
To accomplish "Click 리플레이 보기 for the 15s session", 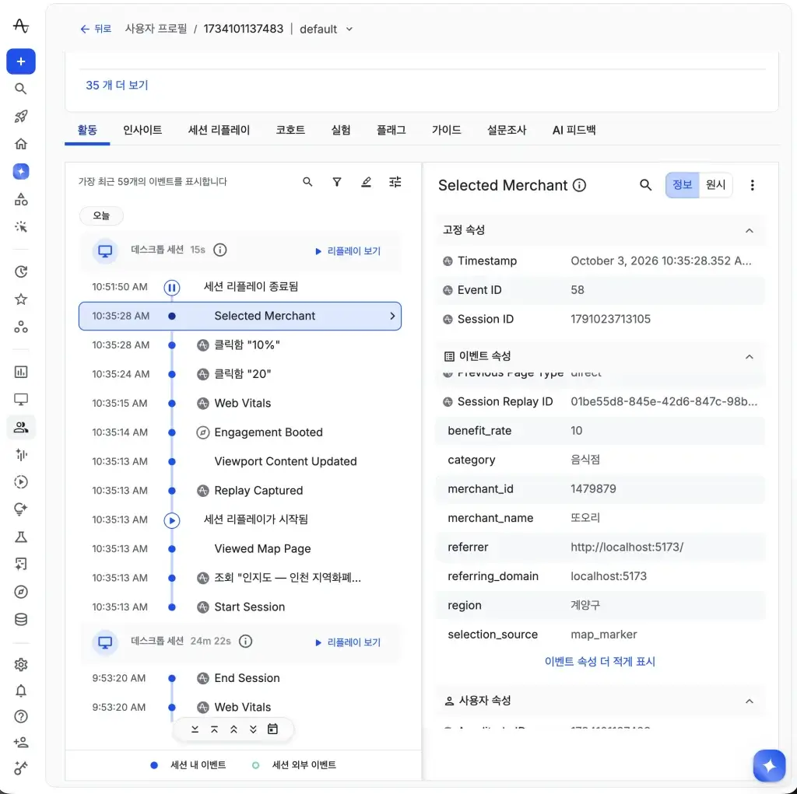I will tap(348, 251).
